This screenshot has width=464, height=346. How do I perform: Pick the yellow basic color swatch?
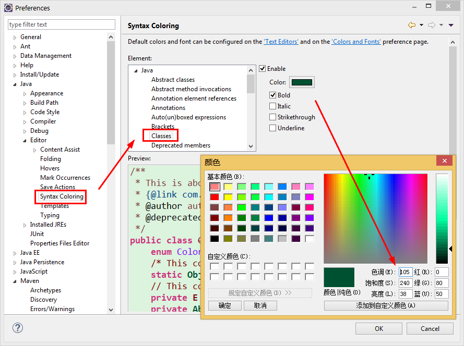click(x=228, y=197)
